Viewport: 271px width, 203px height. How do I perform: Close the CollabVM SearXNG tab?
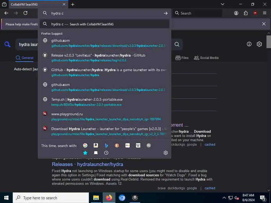[64, 4]
